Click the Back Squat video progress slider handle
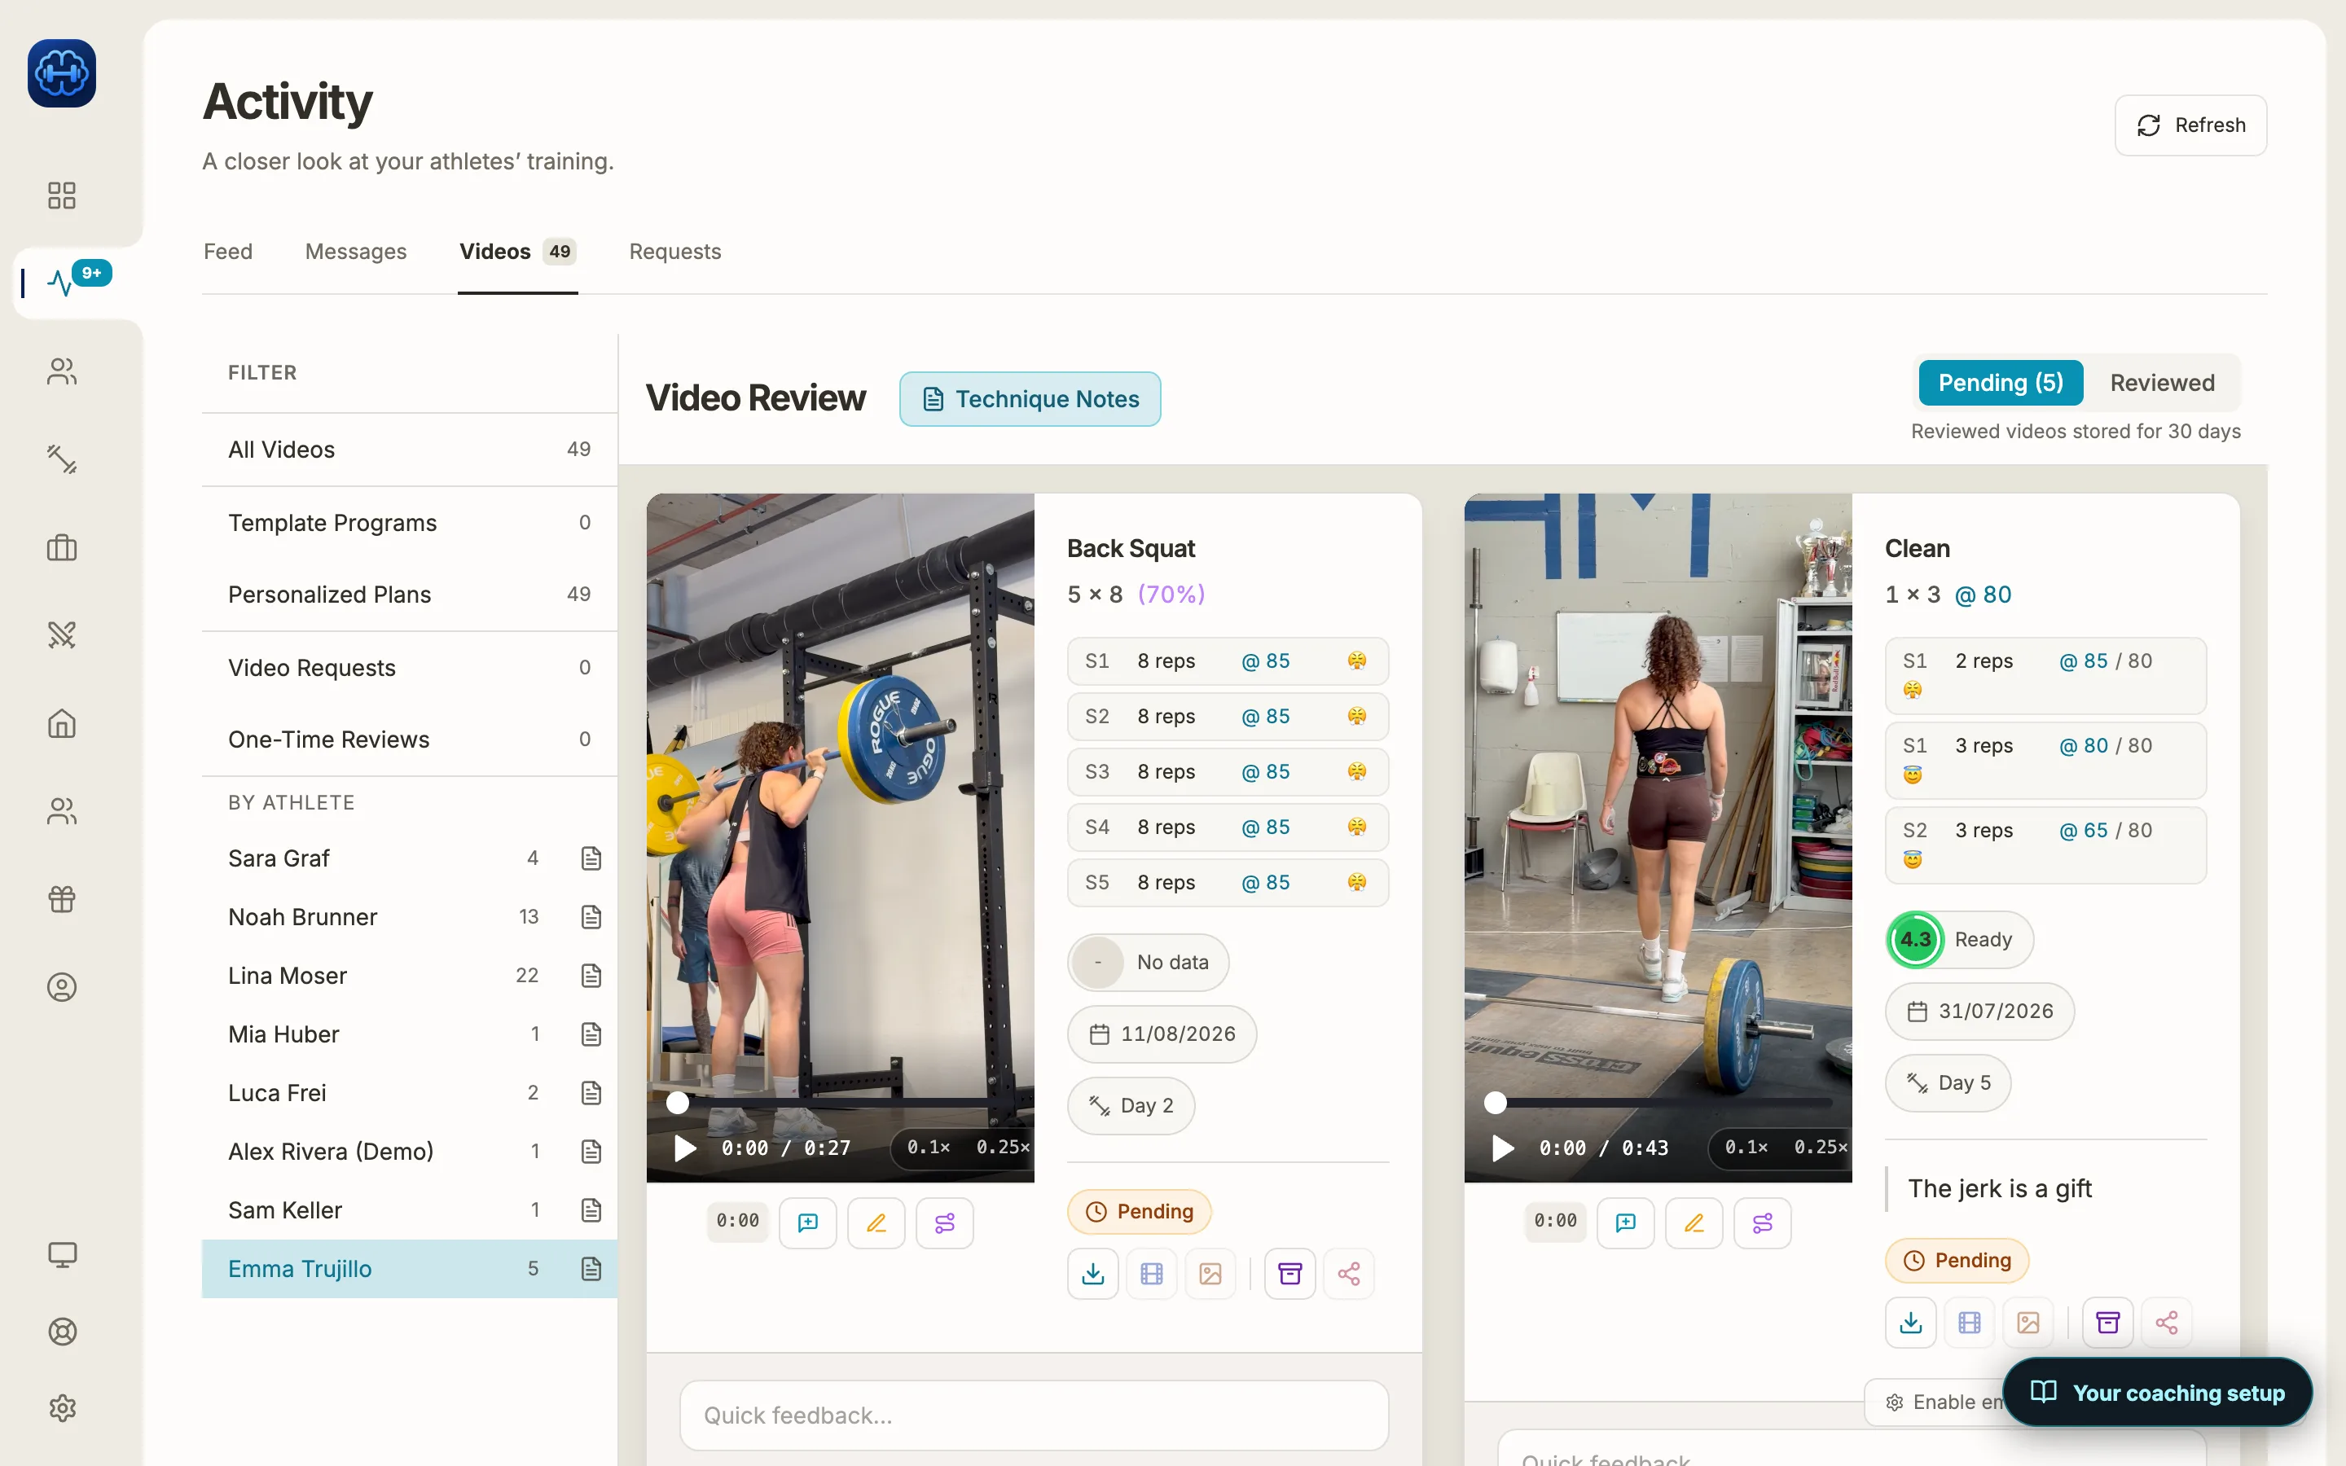This screenshot has width=2346, height=1466. [678, 1103]
